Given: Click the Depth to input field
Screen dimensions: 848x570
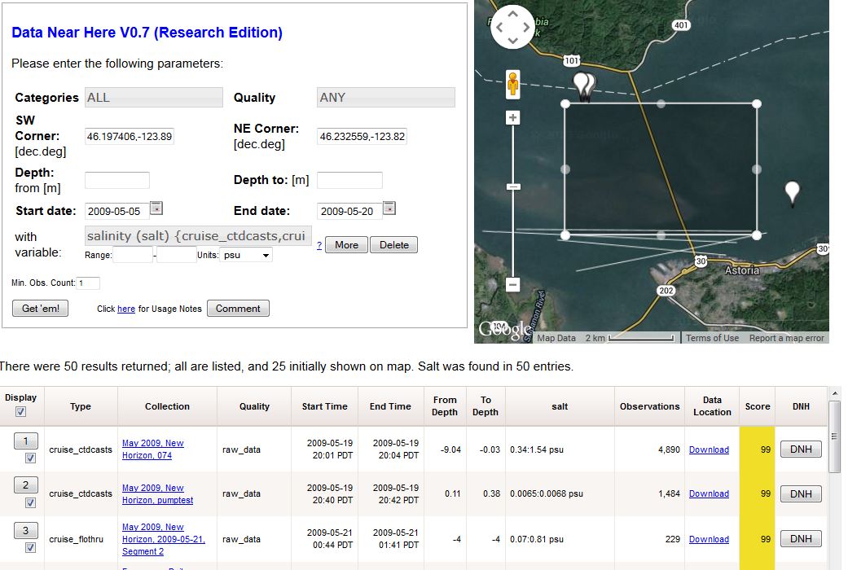Looking at the screenshot, I should [349, 180].
